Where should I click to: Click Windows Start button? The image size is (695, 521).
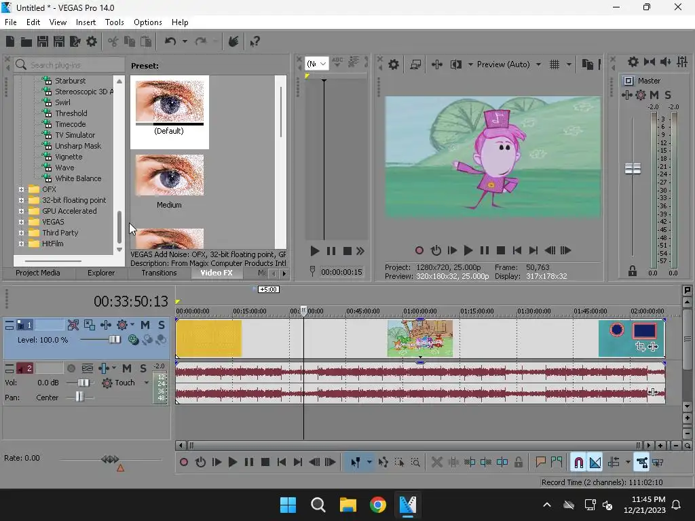pos(288,505)
